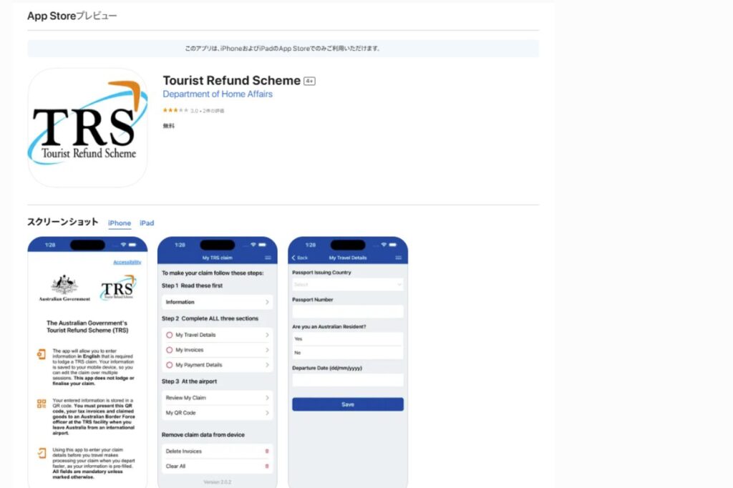Click the blue Save button
Viewport: 733px width, 488px height.
[348, 404]
